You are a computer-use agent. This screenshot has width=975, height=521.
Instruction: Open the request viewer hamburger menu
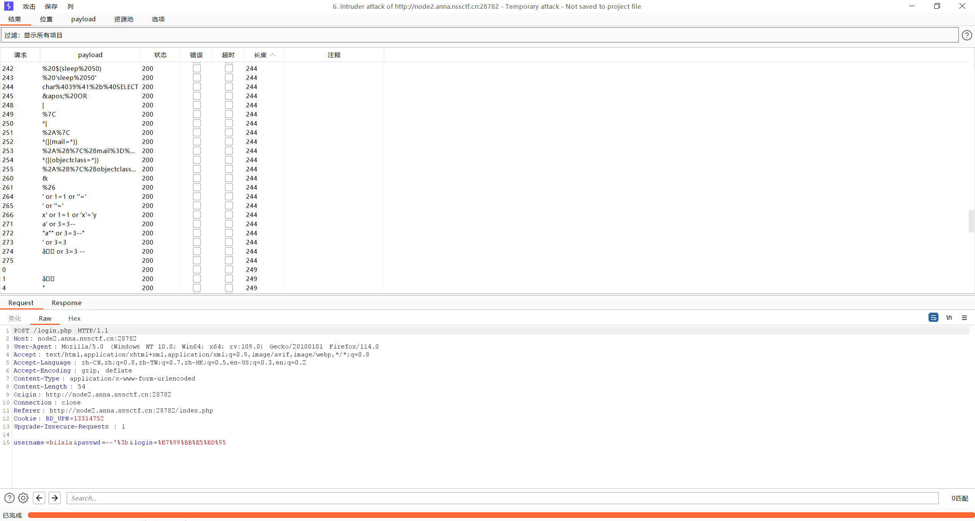pos(964,318)
